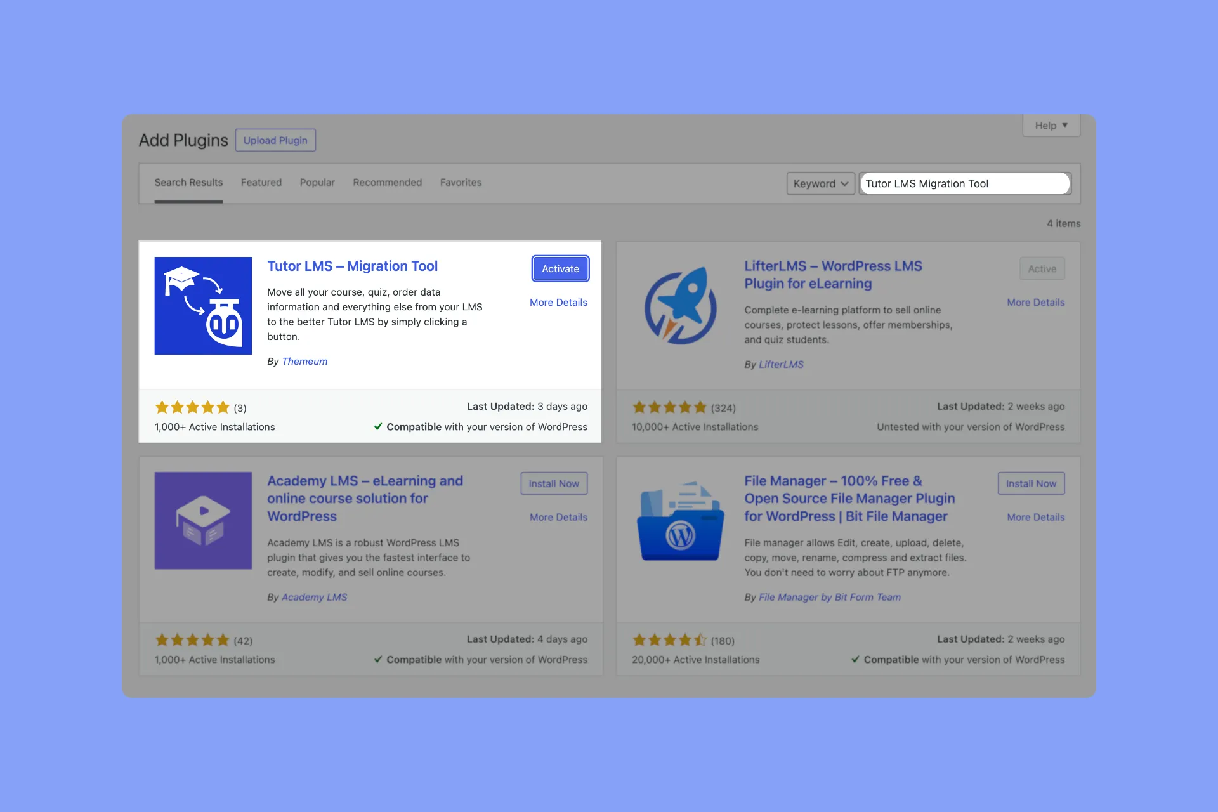Open the Tutor LMS – Migration Tool title link
This screenshot has width=1218, height=812.
pyautogui.click(x=352, y=266)
